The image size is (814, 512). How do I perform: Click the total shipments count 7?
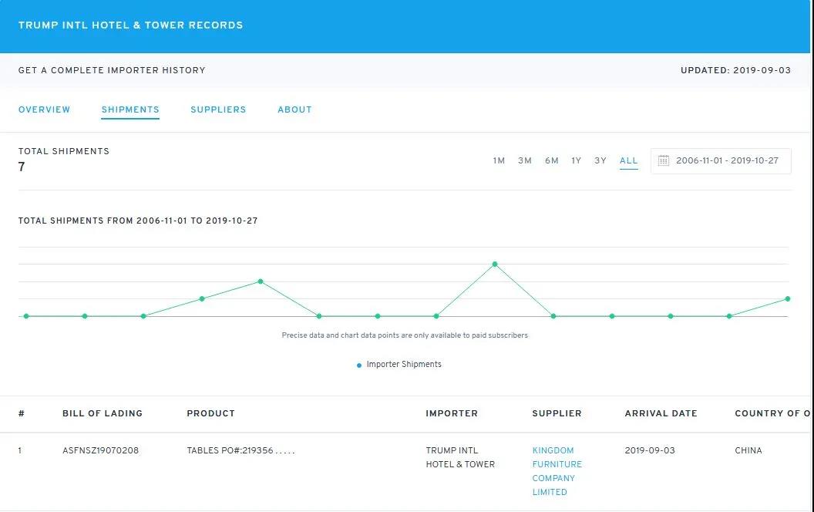click(22, 167)
